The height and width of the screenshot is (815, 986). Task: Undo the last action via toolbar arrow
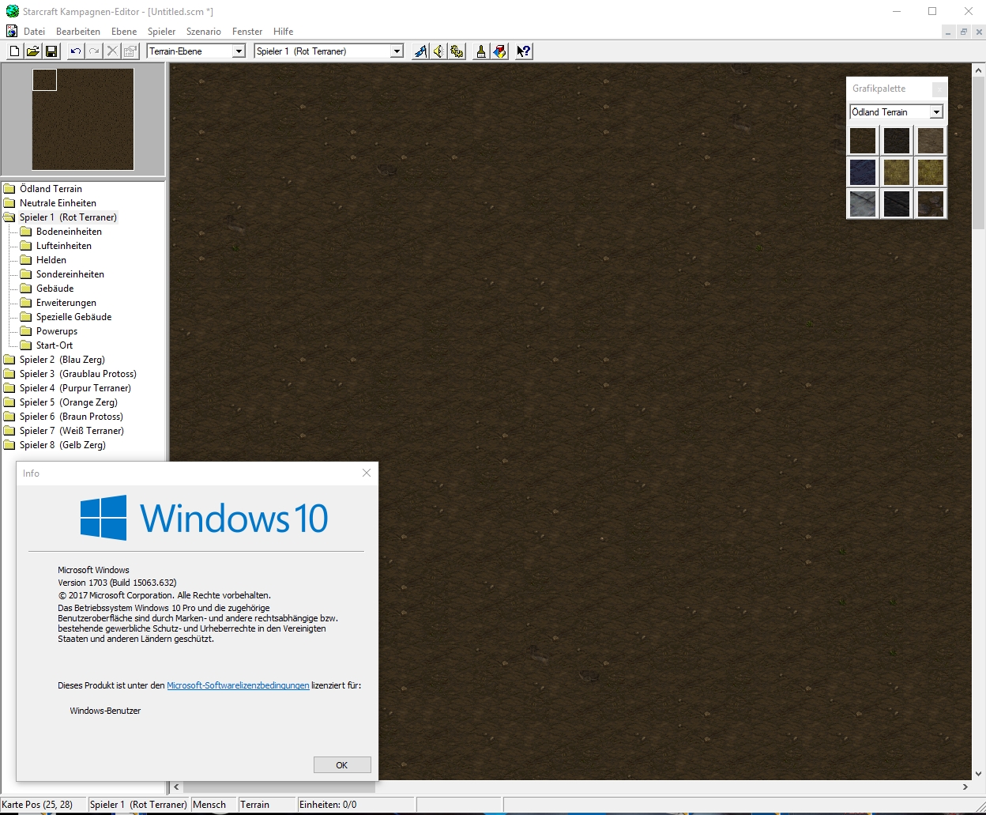[x=75, y=51]
